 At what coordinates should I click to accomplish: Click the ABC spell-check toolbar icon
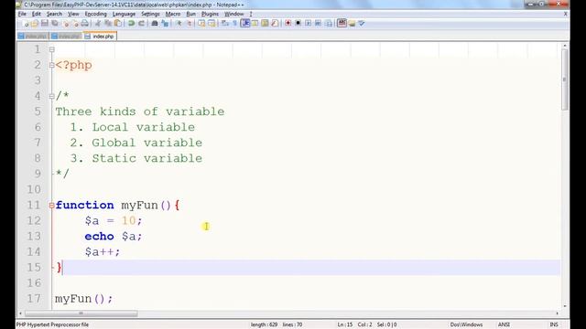point(342,23)
